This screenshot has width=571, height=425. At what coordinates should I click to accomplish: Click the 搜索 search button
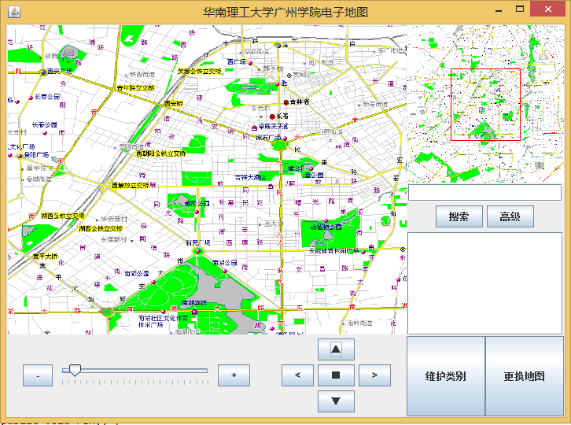click(x=459, y=216)
